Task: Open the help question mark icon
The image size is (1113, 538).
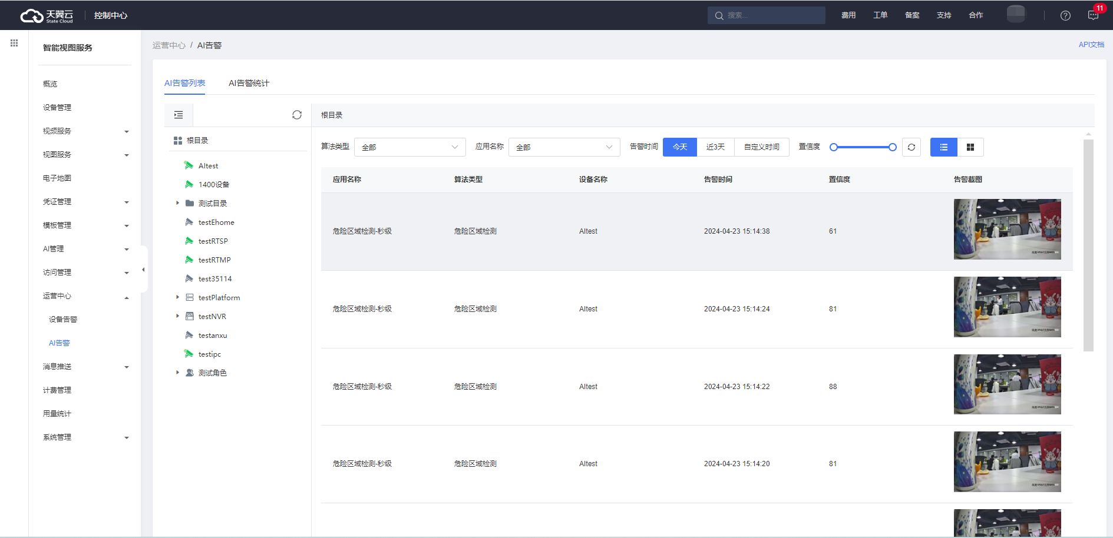Action: click(x=1065, y=15)
